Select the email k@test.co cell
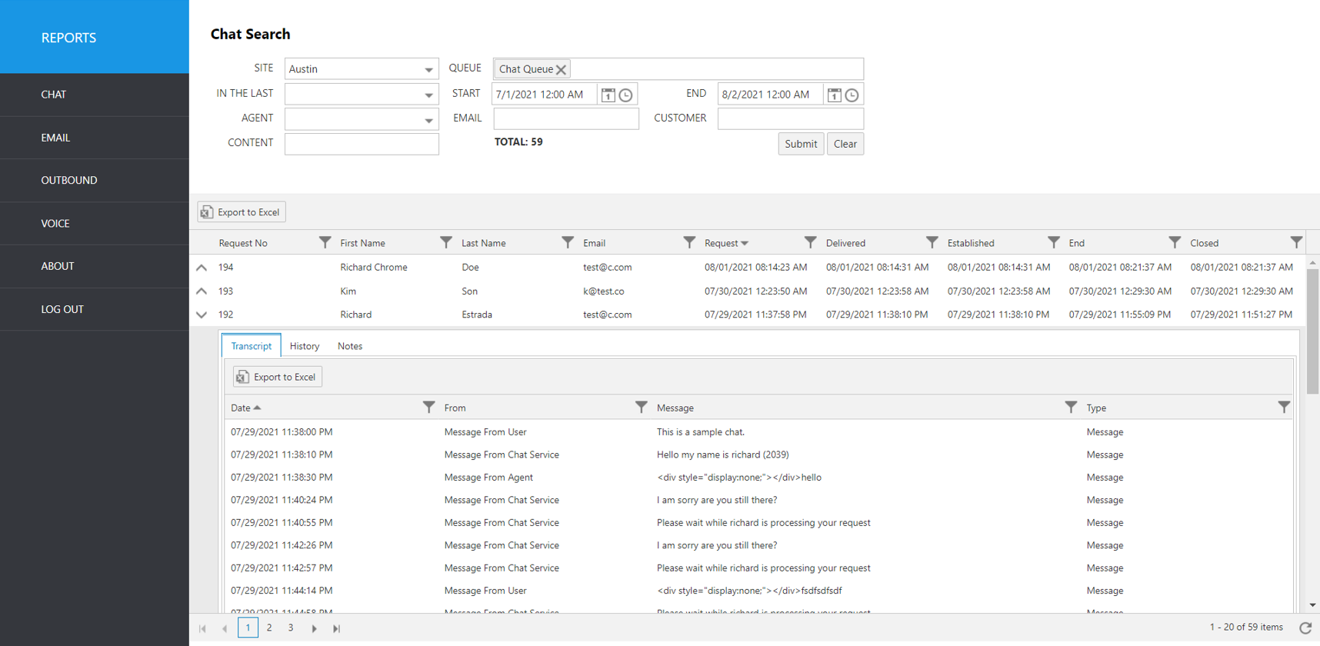The image size is (1320, 646). click(604, 291)
